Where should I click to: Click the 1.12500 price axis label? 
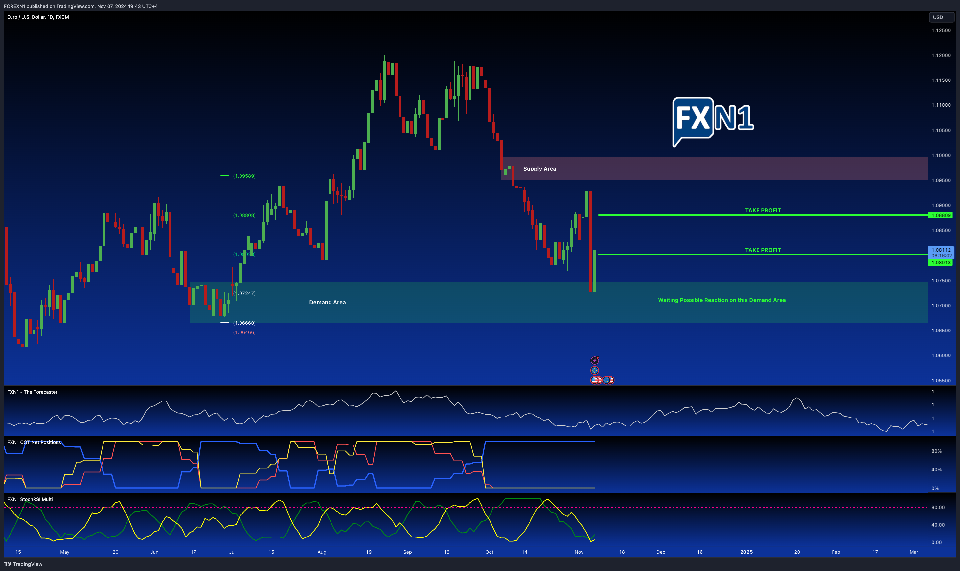(941, 30)
